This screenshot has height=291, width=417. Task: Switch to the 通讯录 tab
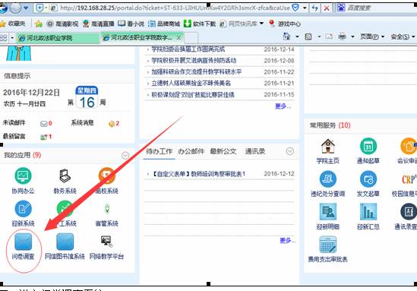pyautogui.click(x=254, y=152)
